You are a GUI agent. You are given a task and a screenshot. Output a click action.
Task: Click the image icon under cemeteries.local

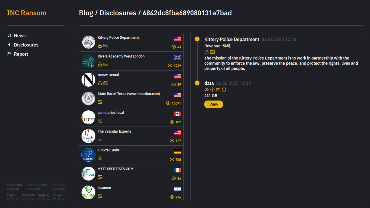(x=100, y=121)
